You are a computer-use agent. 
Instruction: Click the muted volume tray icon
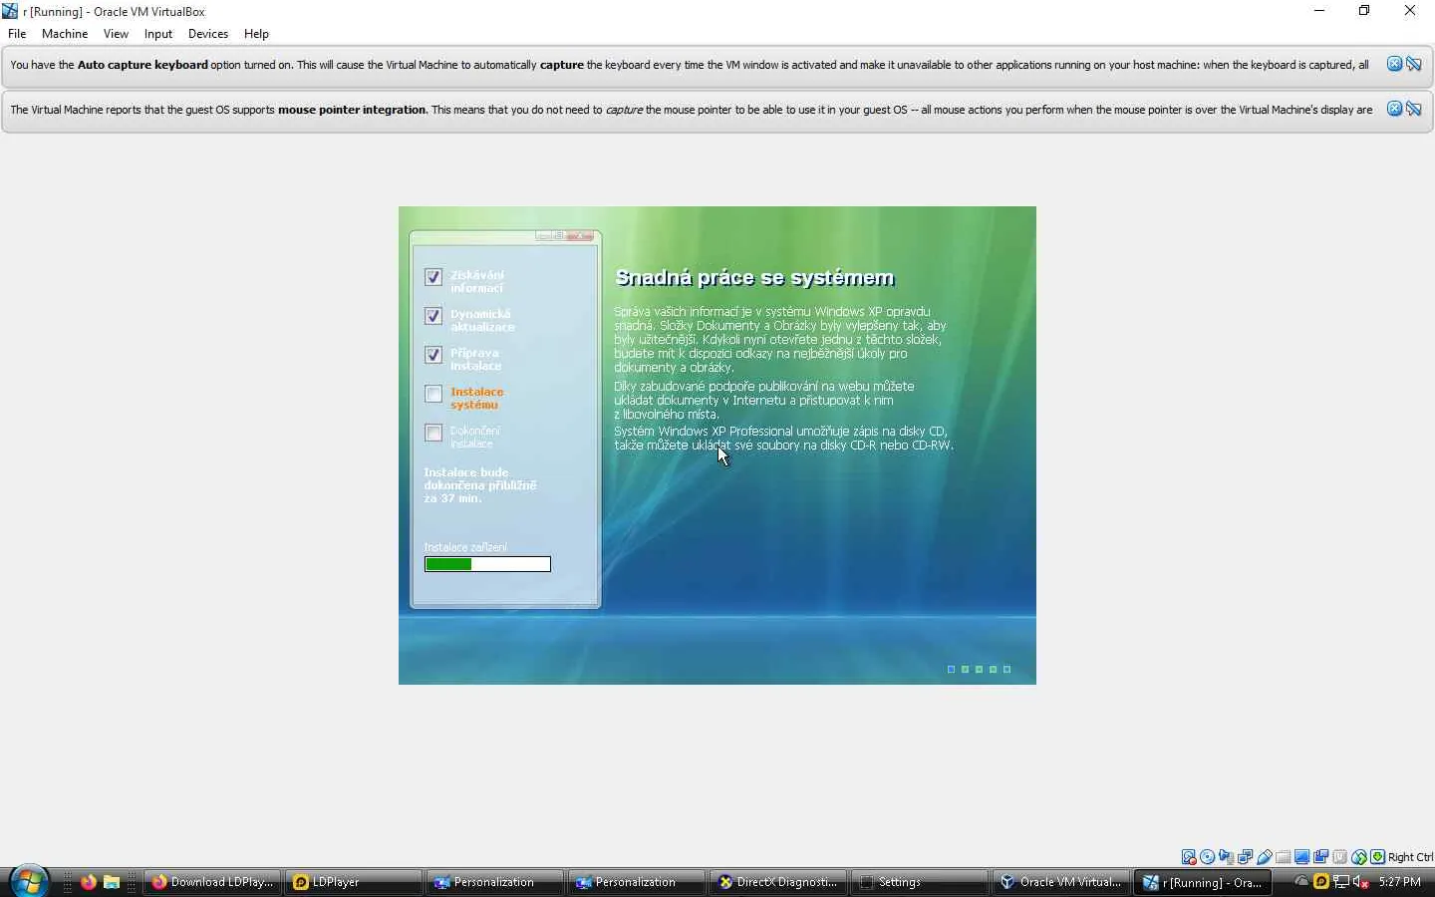pyautogui.click(x=1360, y=882)
